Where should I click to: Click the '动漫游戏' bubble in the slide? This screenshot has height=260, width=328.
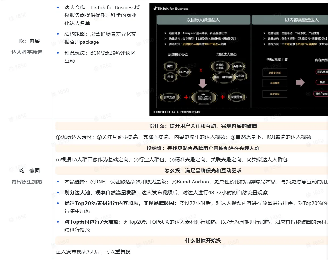(x=236, y=97)
